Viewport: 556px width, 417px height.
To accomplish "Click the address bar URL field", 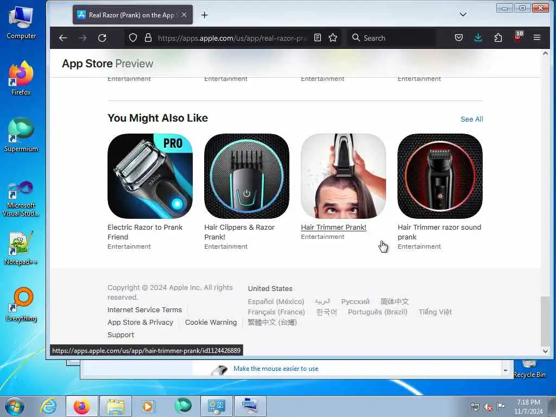I will point(232,38).
